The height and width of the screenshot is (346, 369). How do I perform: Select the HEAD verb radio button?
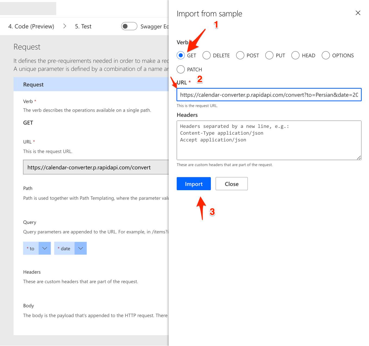(x=295, y=55)
